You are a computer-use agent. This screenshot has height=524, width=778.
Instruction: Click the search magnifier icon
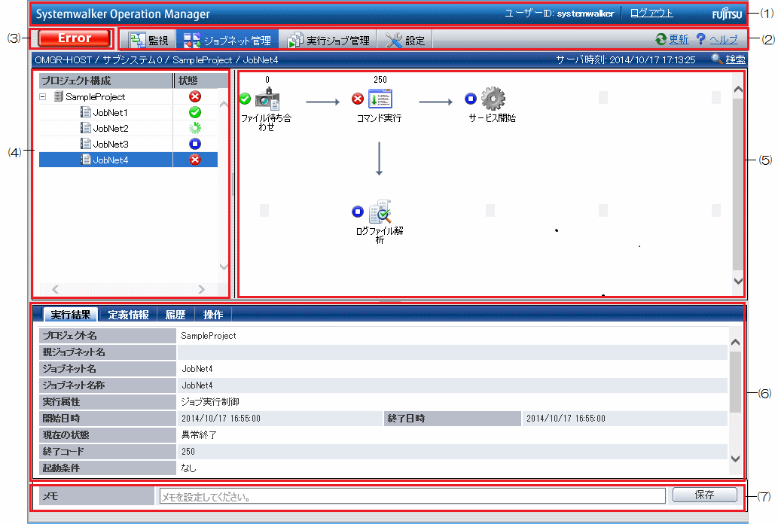point(715,59)
